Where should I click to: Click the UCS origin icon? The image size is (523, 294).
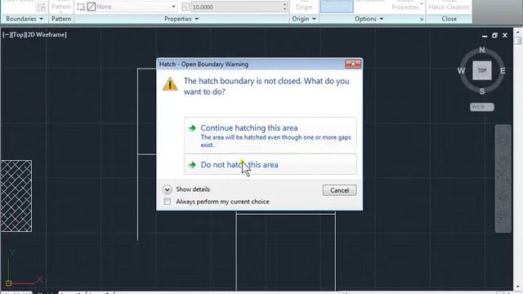click(9, 283)
